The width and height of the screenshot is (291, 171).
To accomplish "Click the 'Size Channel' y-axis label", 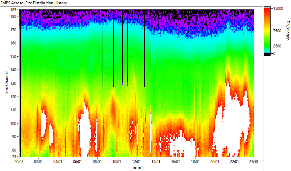I will (7, 82).
